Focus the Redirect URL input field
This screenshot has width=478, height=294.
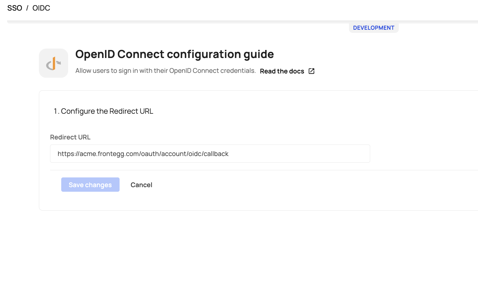click(x=210, y=154)
